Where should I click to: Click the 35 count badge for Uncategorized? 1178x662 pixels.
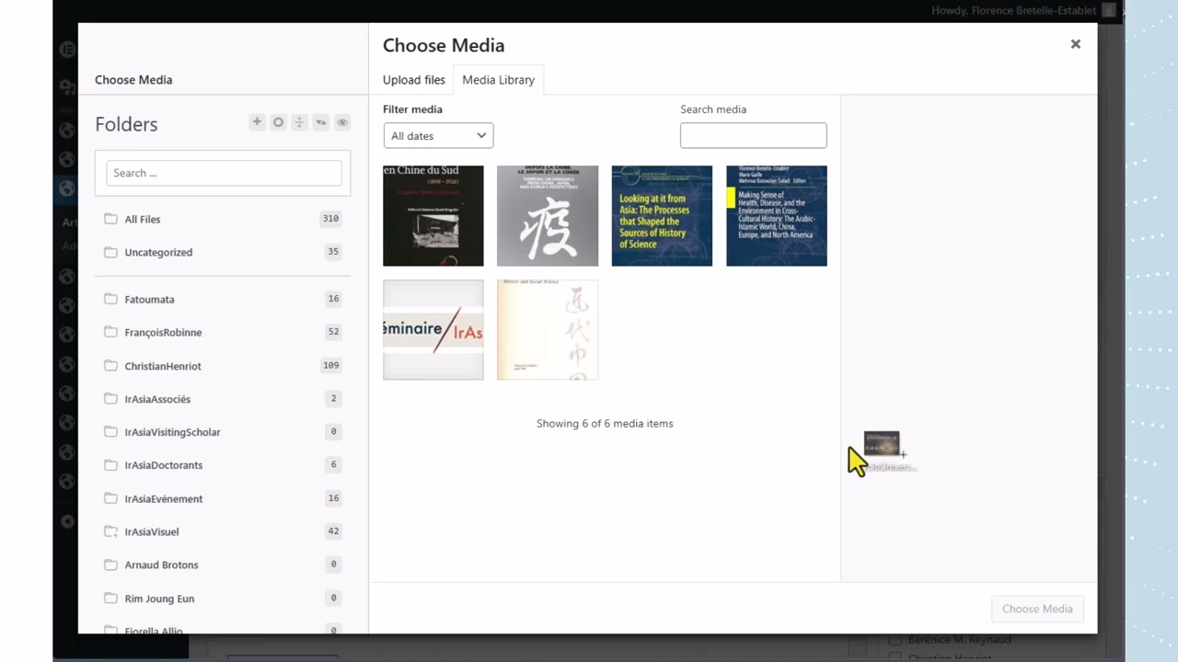(333, 252)
